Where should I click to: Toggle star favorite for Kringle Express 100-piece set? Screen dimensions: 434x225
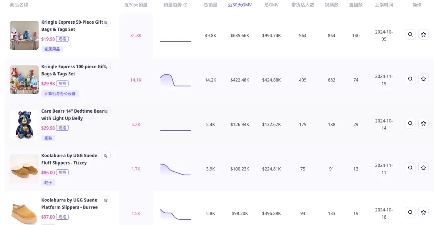[x=423, y=79]
